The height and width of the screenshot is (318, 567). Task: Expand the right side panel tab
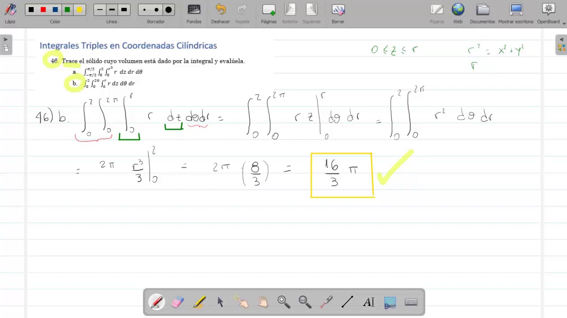tap(561, 45)
